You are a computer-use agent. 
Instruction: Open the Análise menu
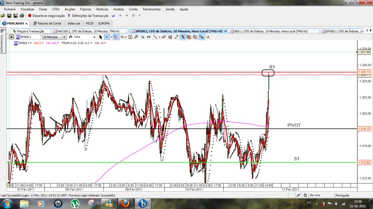coord(119,9)
